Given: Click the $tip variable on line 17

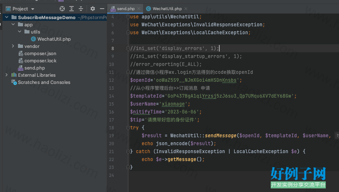Looking at the screenshot, I should click(136, 120).
